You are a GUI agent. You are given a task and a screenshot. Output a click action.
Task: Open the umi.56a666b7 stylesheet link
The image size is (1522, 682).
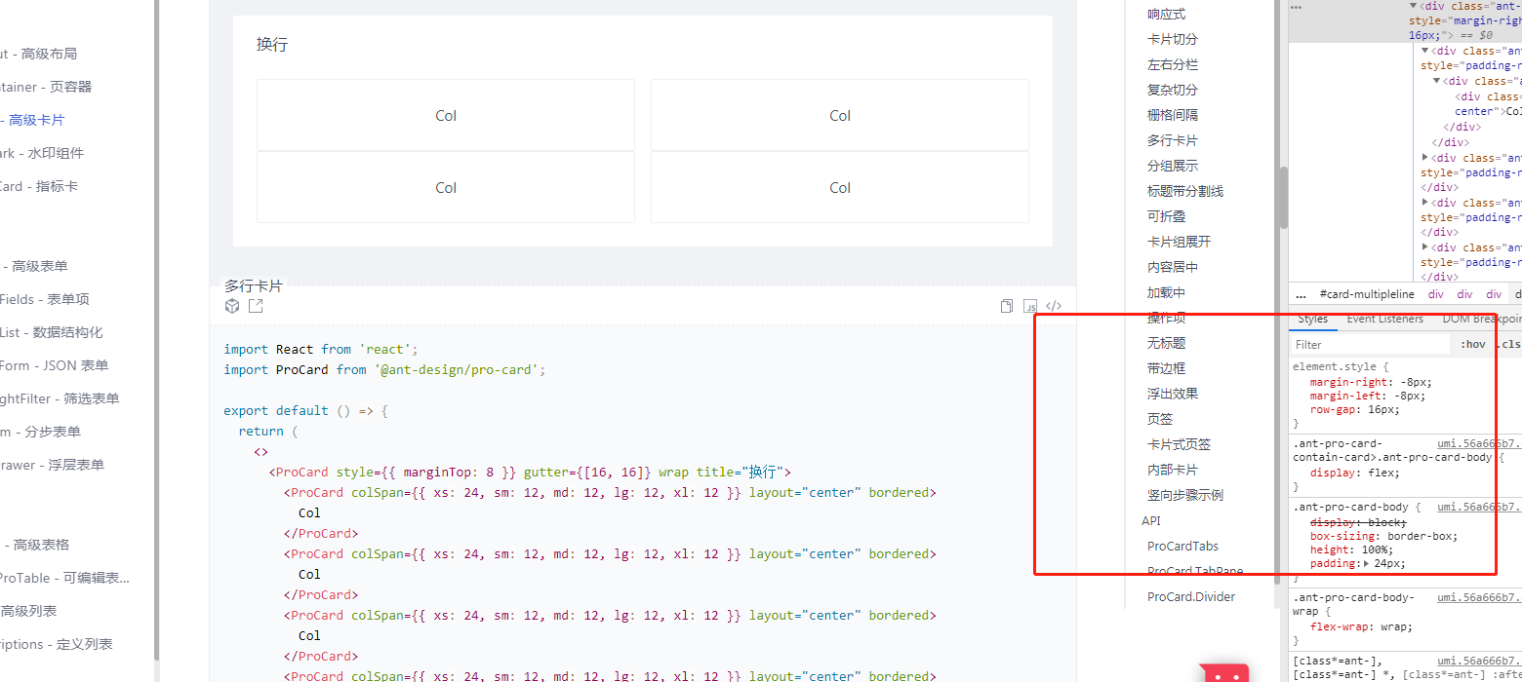[1479, 442]
